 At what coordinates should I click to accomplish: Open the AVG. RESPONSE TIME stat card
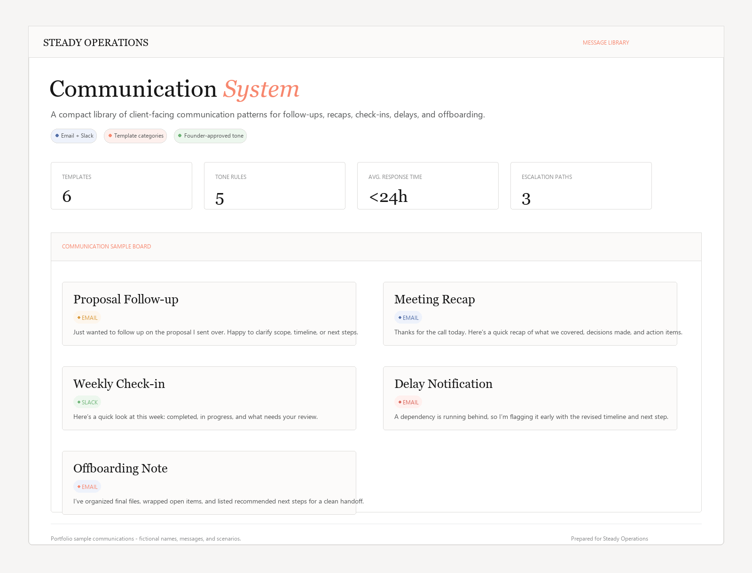(428, 186)
